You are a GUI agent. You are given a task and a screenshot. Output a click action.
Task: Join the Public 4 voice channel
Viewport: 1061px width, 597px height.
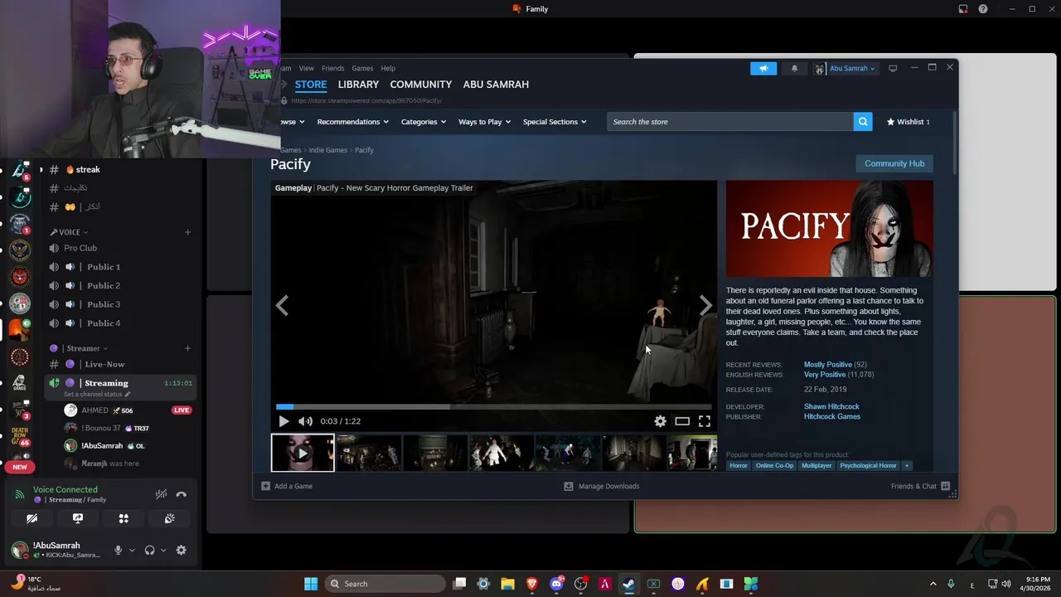point(120,323)
